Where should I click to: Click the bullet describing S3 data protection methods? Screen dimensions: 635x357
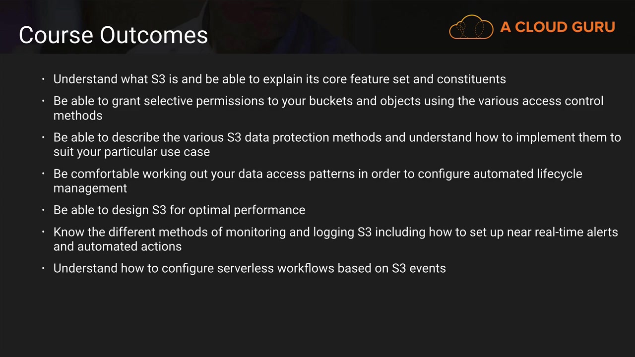click(x=337, y=137)
